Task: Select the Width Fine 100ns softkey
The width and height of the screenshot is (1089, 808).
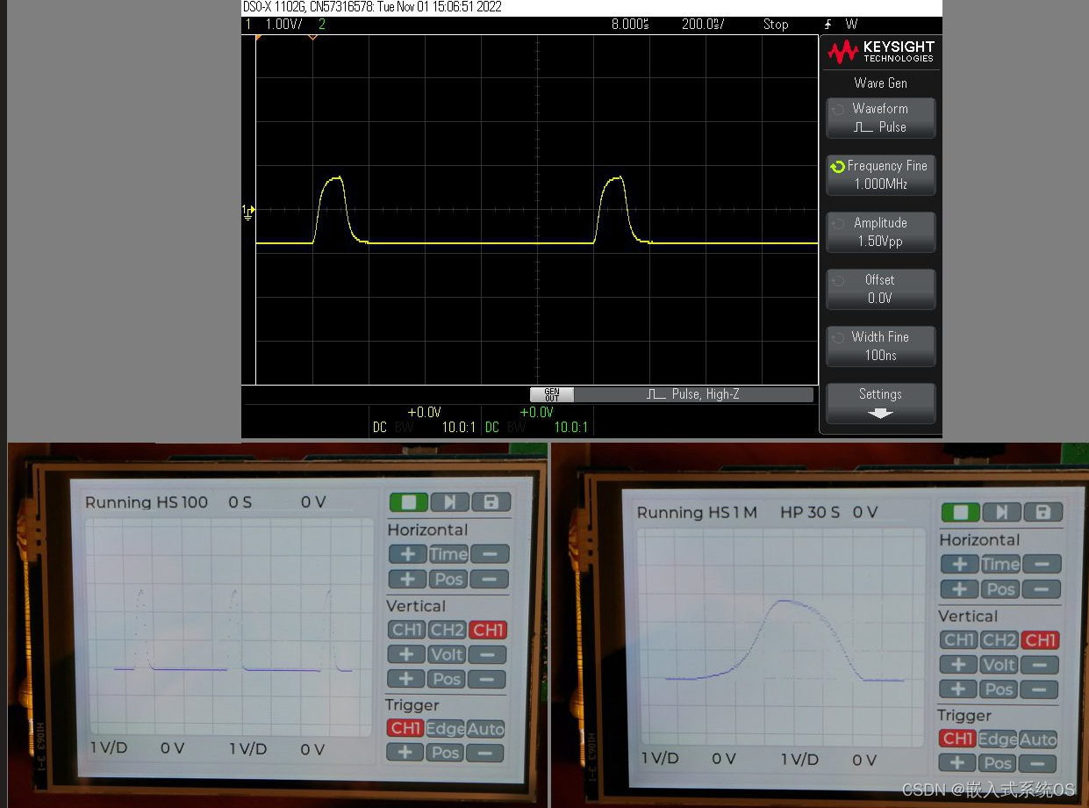Action: click(880, 346)
